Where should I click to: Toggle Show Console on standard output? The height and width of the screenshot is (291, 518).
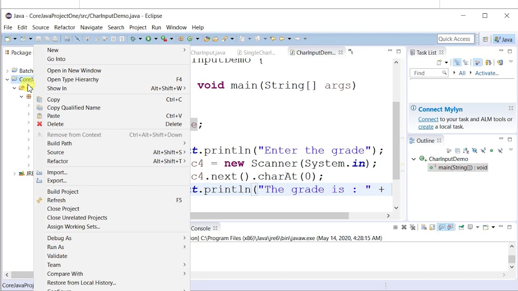(441, 227)
